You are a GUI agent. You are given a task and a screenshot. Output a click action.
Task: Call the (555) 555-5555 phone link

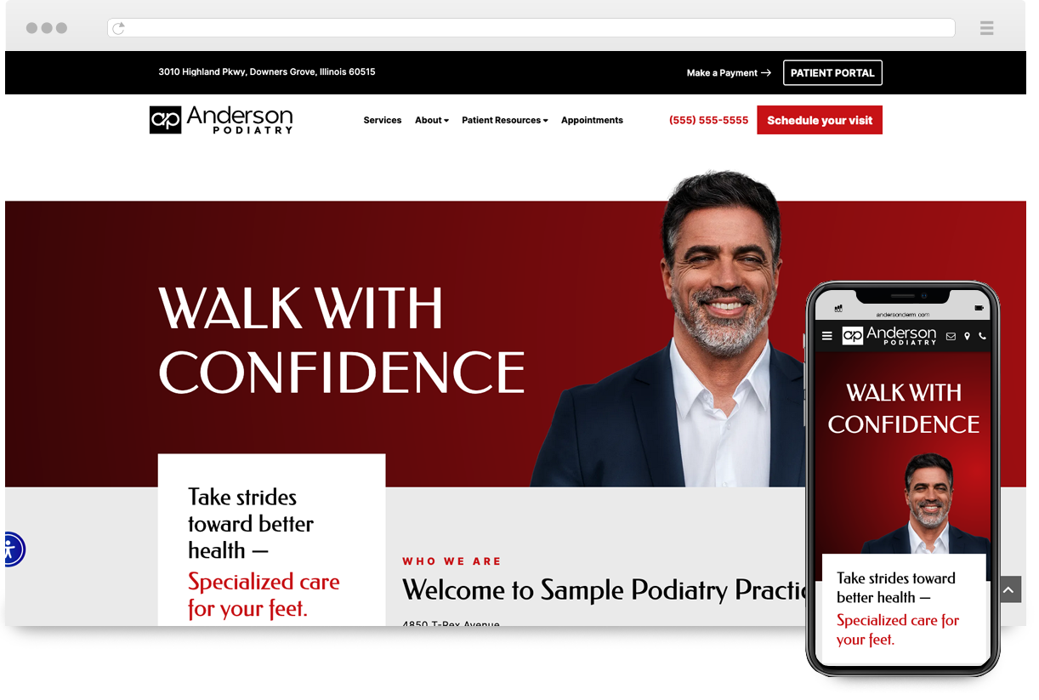(x=709, y=121)
